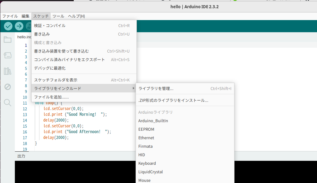Image resolution: width=317 pixels, height=183 pixels.
Task: Select スケッチフォルダを表示 menu entry
Action: click(x=84, y=80)
